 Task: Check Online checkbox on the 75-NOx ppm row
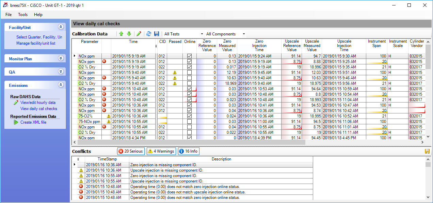(x=189, y=122)
